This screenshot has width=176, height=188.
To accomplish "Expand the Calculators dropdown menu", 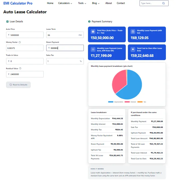I will (65, 3).
